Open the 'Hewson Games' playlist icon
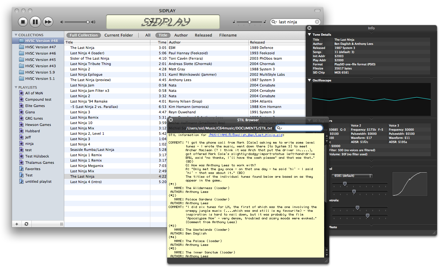 pyautogui.click(x=22, y=125)
